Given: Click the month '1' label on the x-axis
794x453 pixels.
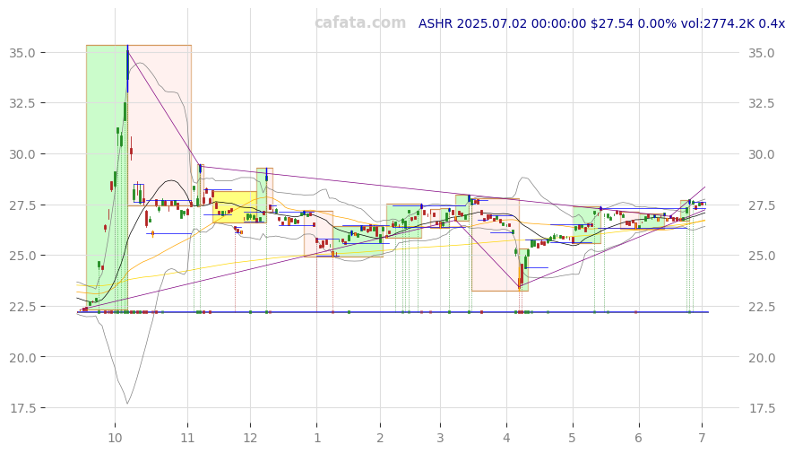Looking at the screenshot, I should (317, 438).
